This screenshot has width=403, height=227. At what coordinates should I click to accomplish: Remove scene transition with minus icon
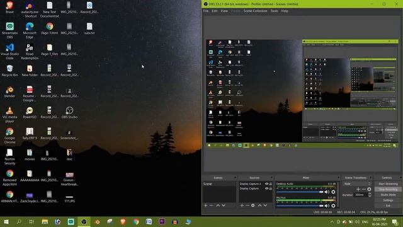tap(363, 189)
